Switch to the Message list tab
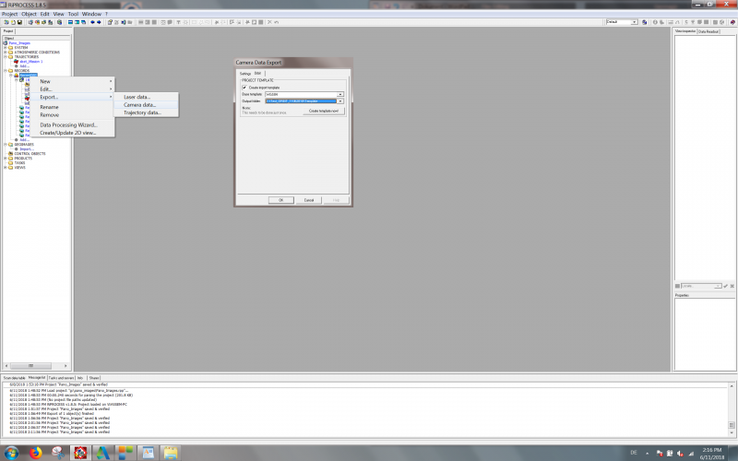Screen dimensions: 738x461 click(37, 378)
